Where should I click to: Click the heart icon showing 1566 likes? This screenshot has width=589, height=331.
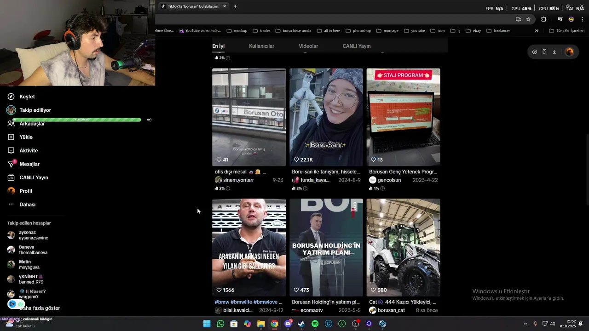[x=219, y=290]
